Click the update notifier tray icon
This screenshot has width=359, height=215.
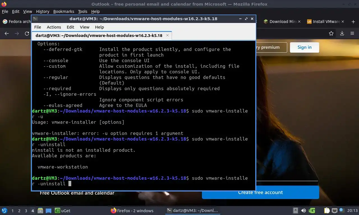click(342, 211)
